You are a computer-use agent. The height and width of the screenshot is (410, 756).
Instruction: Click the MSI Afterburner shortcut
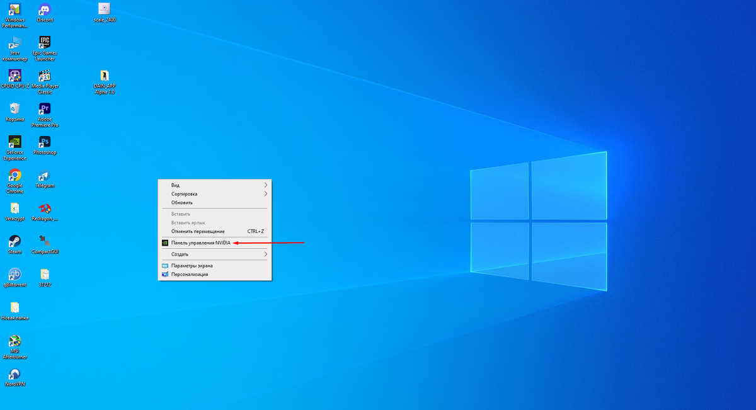(x=14, y=347)
